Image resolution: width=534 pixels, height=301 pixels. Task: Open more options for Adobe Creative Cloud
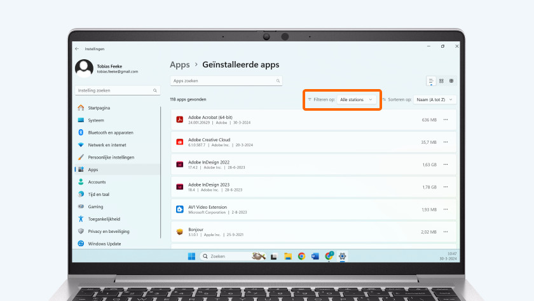click(x=446, y=142)
